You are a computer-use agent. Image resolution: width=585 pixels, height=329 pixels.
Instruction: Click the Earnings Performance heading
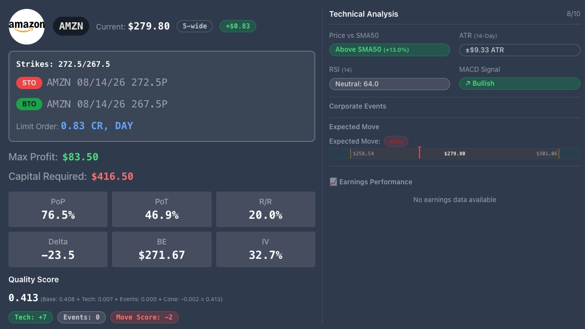(x=376, y=182)
